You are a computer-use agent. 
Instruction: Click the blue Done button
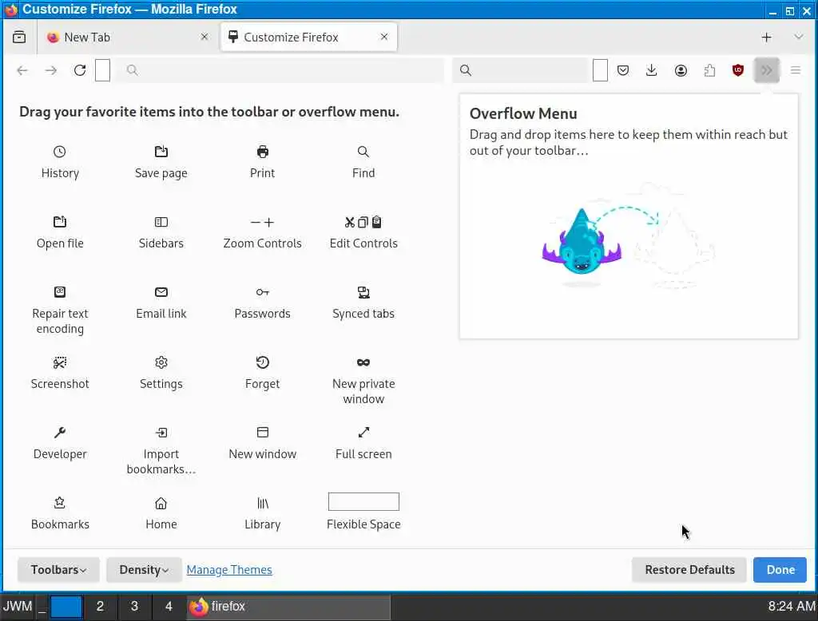tap(780, 570)
